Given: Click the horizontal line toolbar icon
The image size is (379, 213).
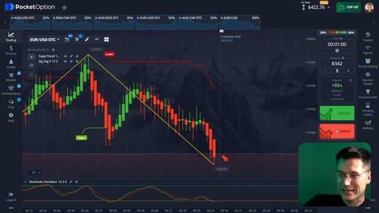Looking at the screenshot, I should click(x=97, y=39).
